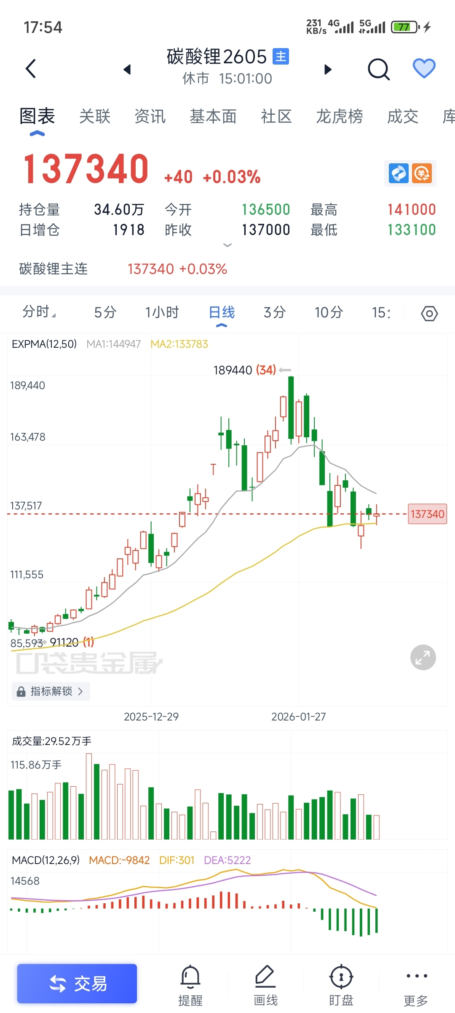The width and height of the screenshot is (455, 1013).
Task: Expand chart to fullscreen icon
Action: click(423, 657)
